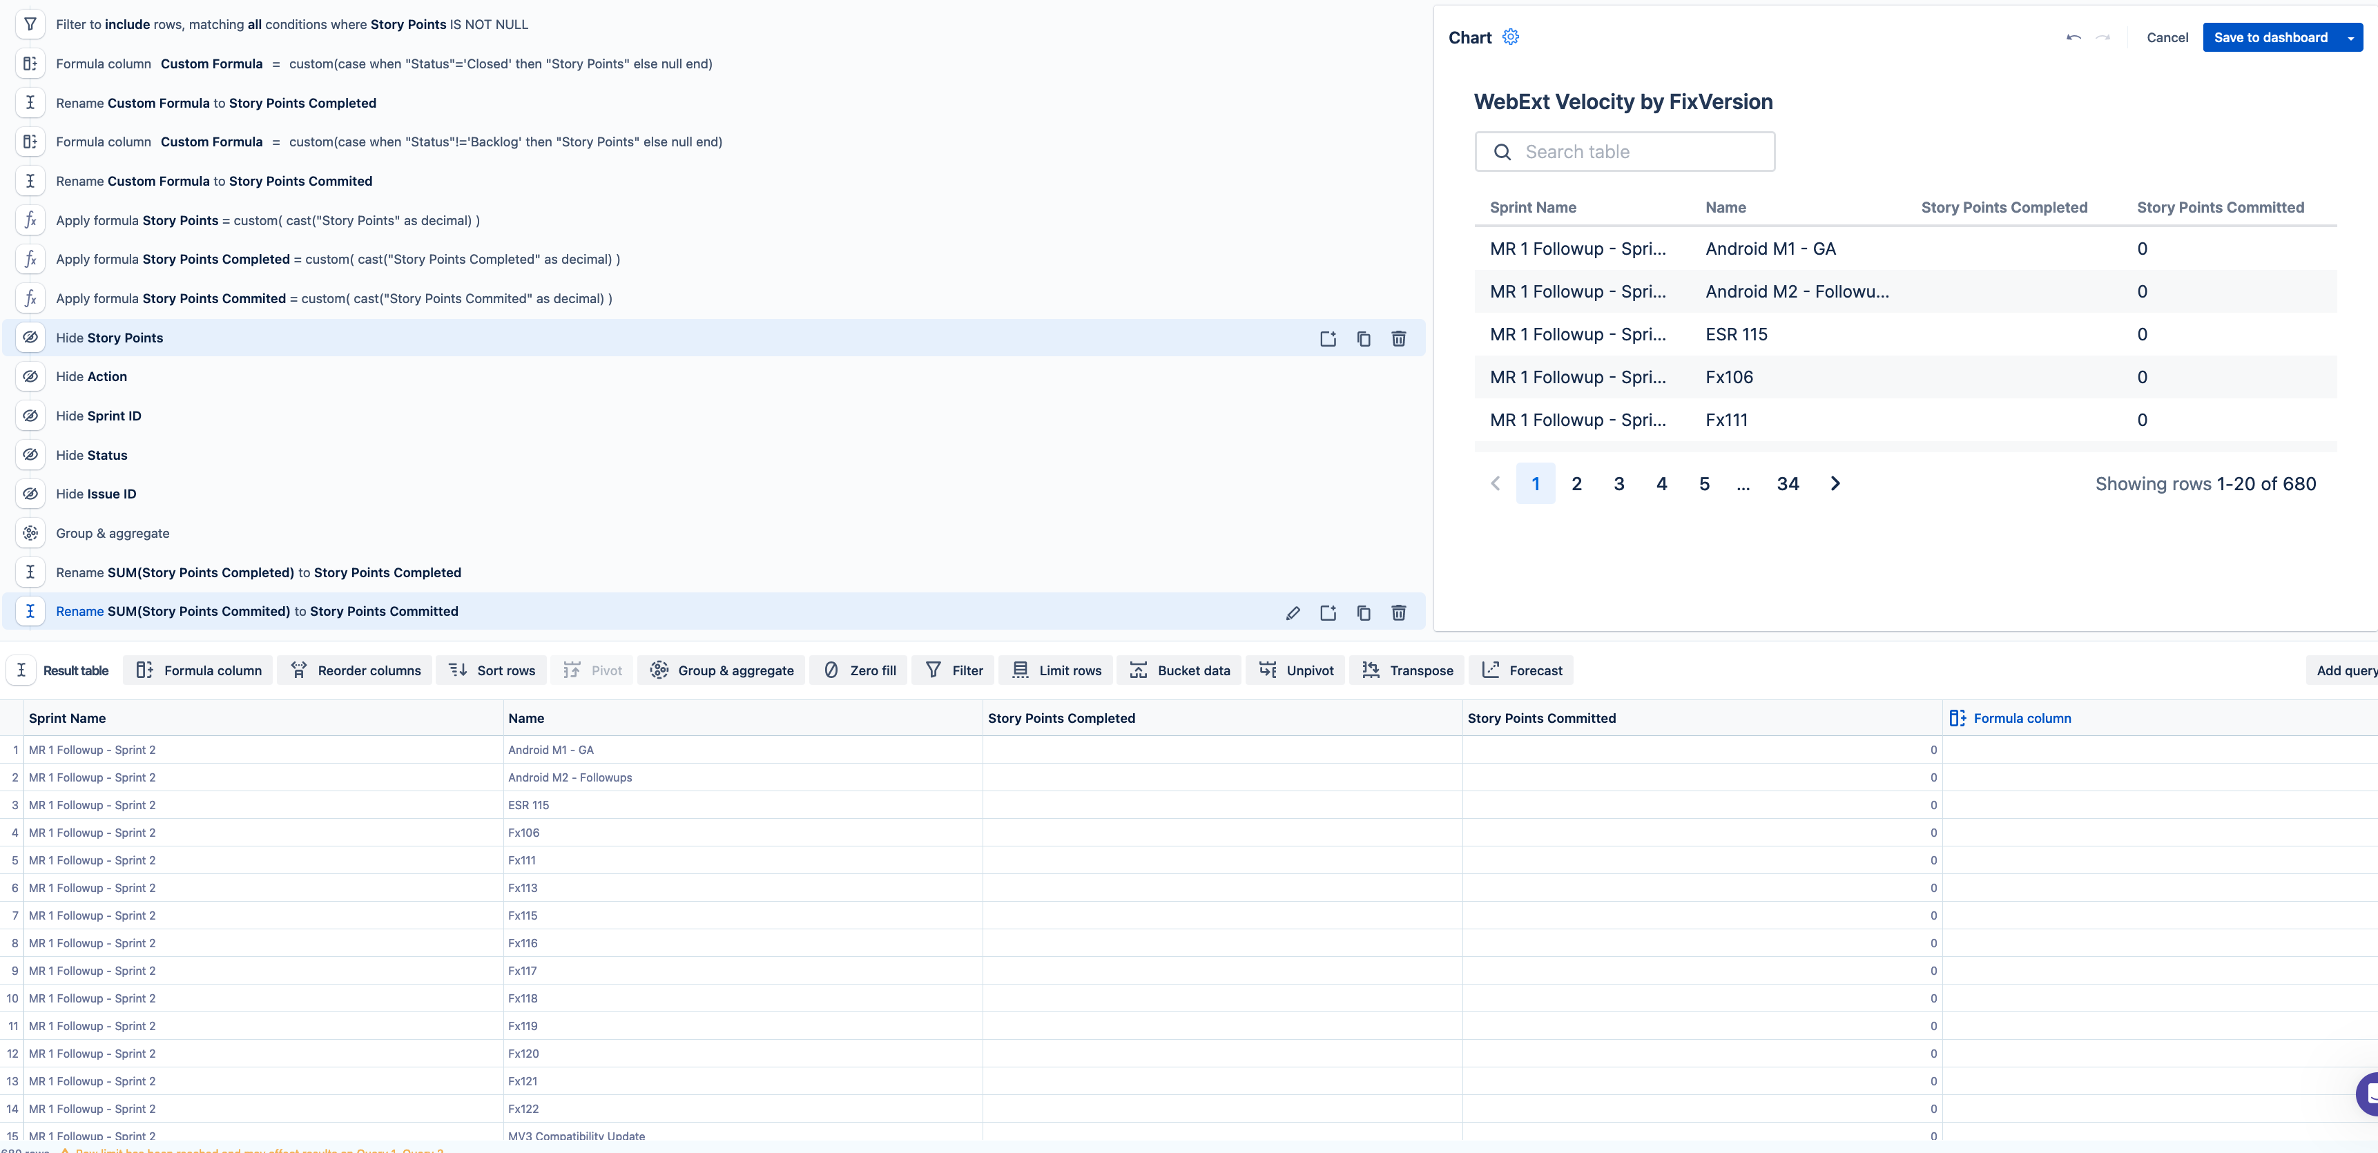
Task: Go to next page of chart table
Action: 1835,484
